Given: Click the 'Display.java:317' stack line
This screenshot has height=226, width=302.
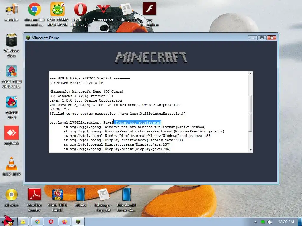Looking at the screenshot, I should click(123, 140).
